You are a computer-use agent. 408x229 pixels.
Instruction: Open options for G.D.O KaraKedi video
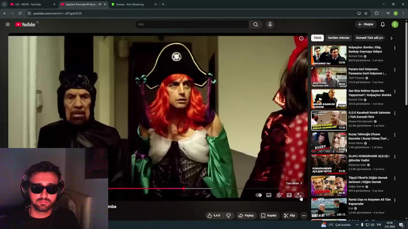coord(395,113)
